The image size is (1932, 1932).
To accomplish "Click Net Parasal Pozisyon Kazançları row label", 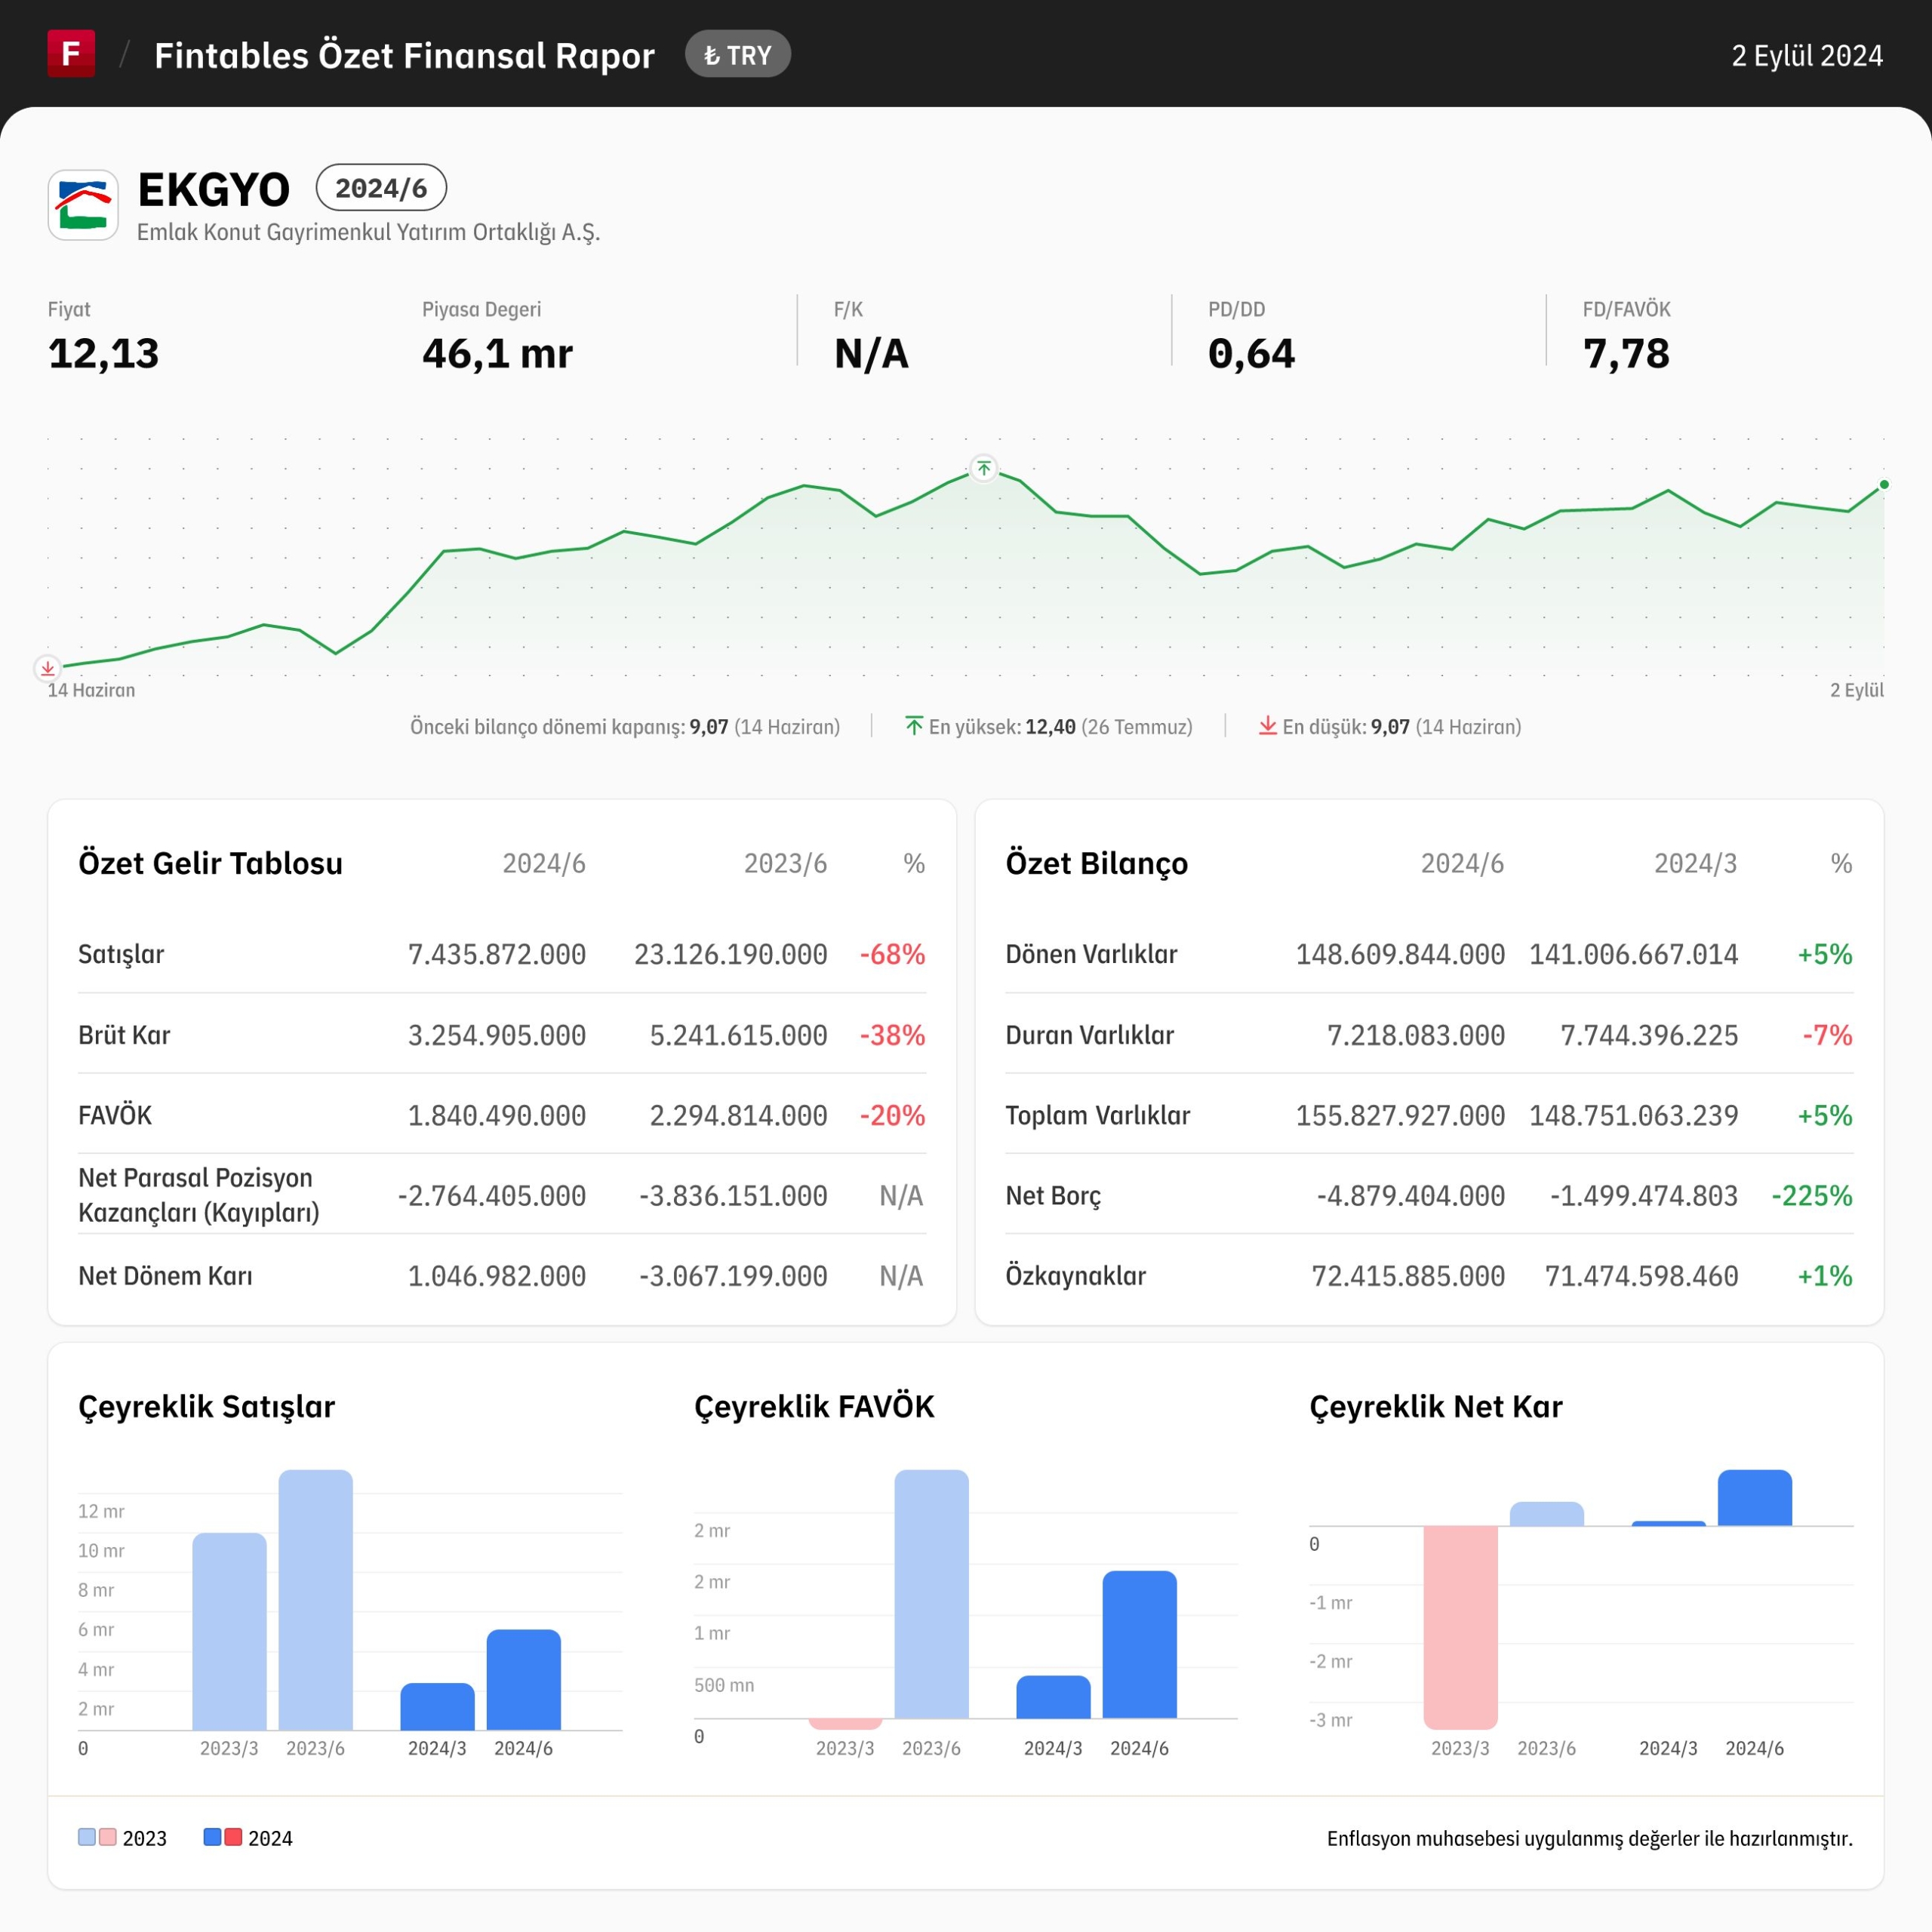I will pos(199,1195).
